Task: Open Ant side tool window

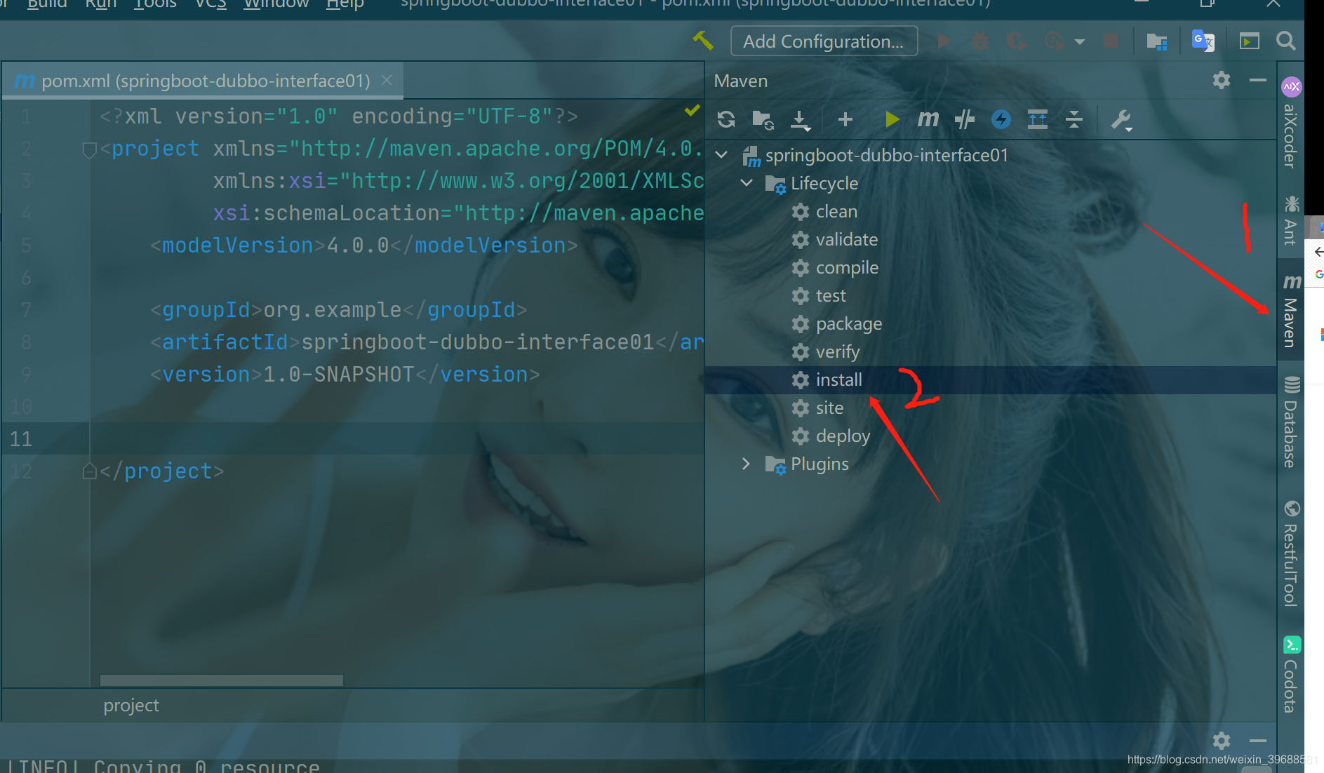Action: coord(1291,220)
